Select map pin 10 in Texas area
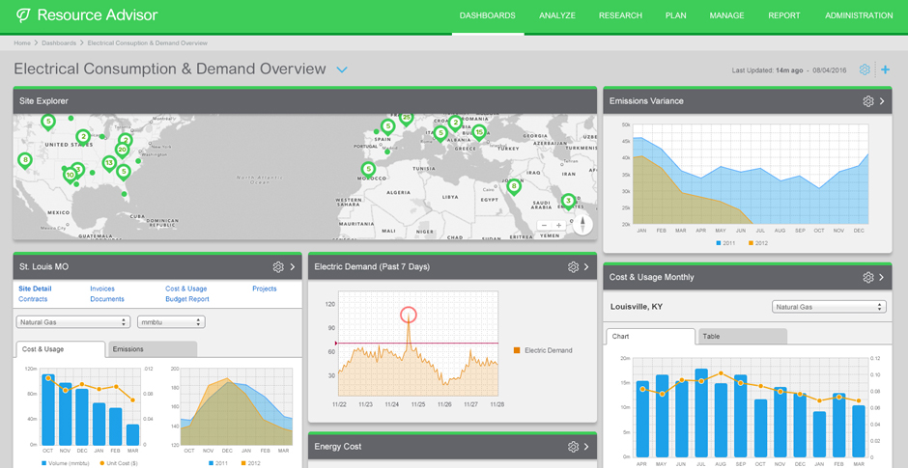Viewport: 908px width, 468px height. (71, 176)
